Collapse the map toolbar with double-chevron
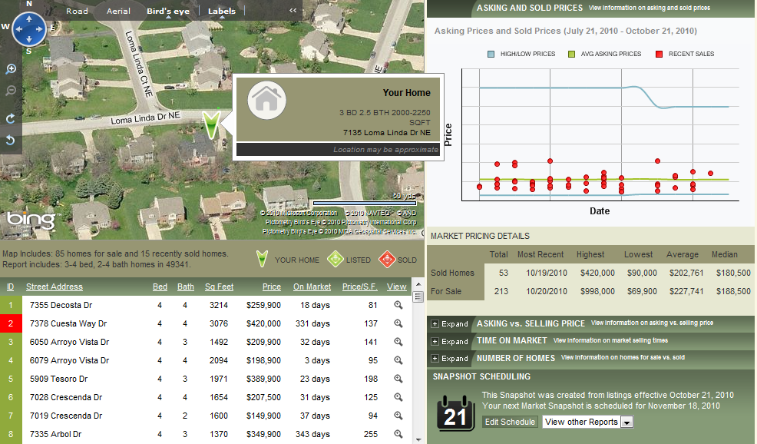Image resolution: width=757 pixels, height=444 pixels. [293, 10]
